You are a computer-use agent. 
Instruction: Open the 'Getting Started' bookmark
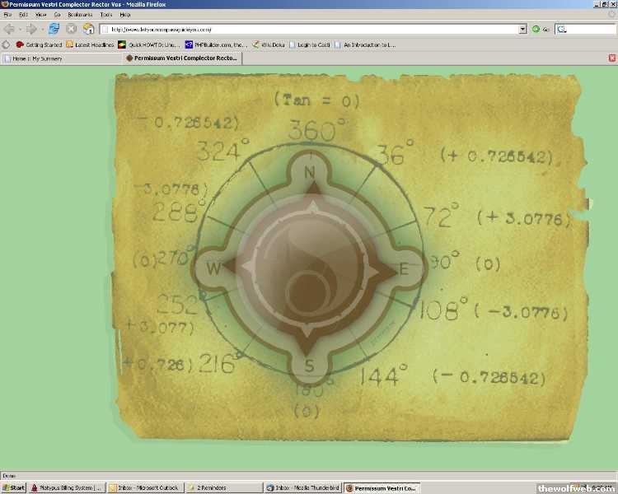click(39, 44)
